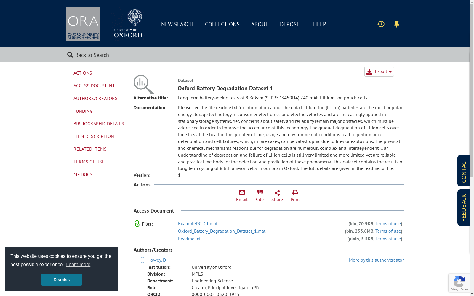474x296 pixels.
Task: Click the Print printer icon
Action: 295,193
